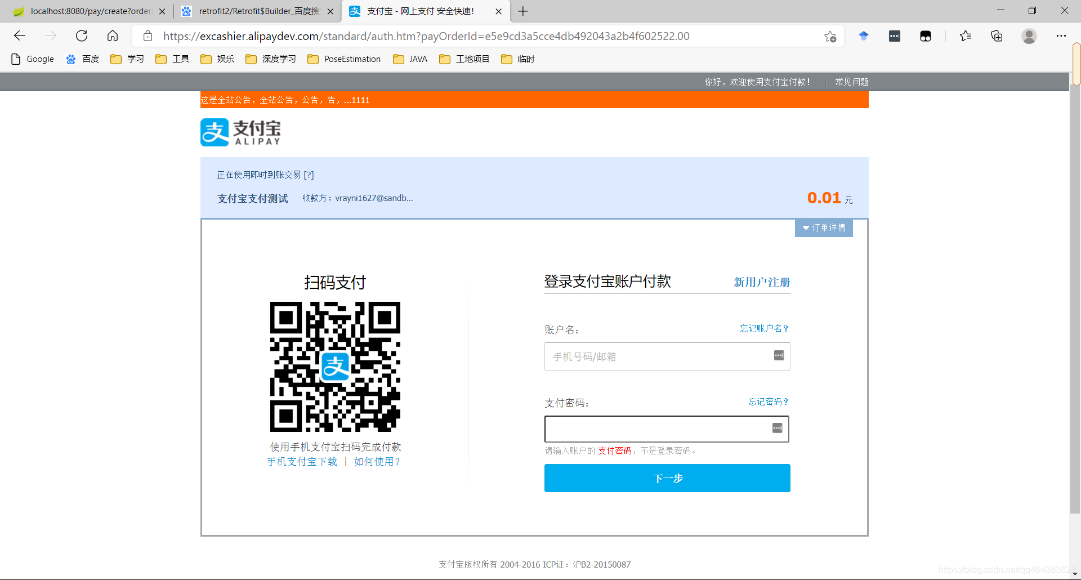Open browser Settings and more menu
The width and height of the screenshot is (1081, 580).
coord(1061,36)
